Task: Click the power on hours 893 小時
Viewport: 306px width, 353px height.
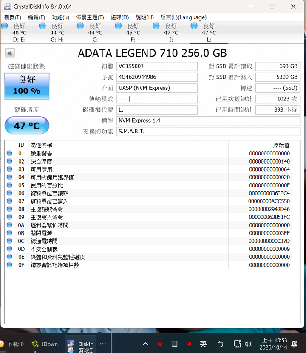Action: (x=278, y=110)
